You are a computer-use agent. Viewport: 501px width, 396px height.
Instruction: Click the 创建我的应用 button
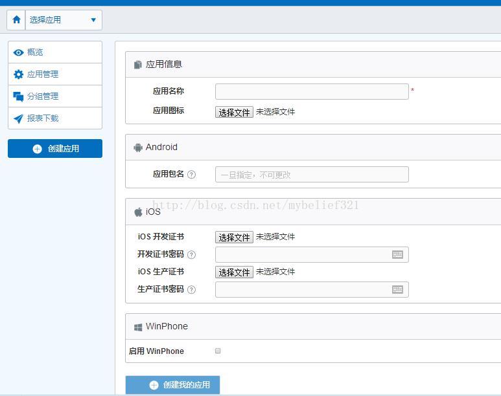coord(172,385)
